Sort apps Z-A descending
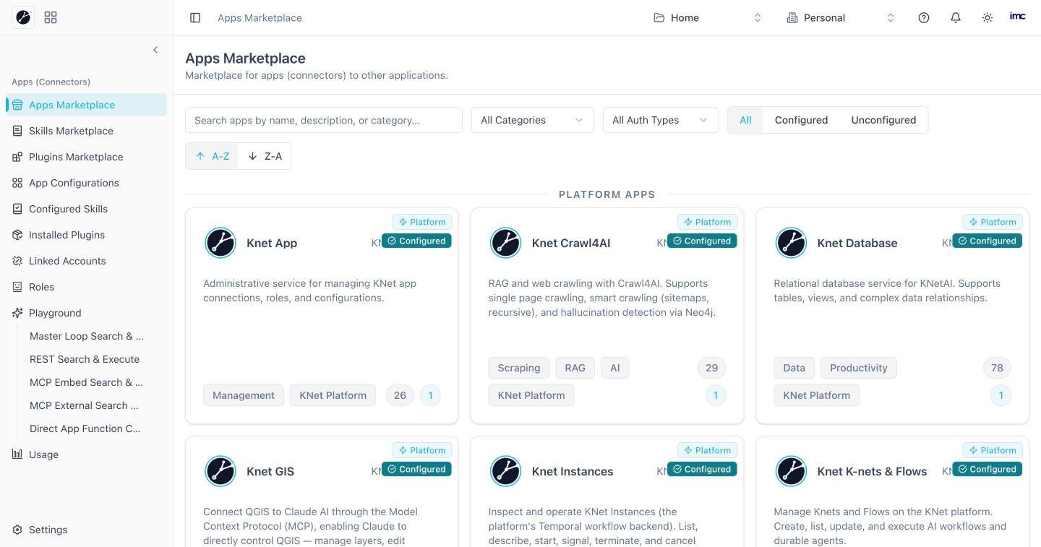Screen dimensions: 1041x547 point(265,156)
